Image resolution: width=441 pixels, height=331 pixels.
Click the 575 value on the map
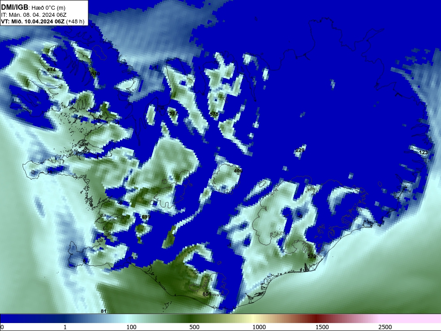coord(214,114)
